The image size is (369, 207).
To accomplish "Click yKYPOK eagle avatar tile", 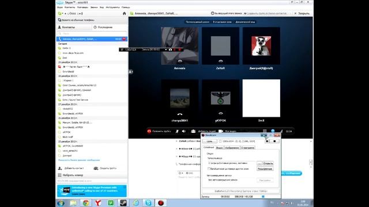I will tap(220, 98).
